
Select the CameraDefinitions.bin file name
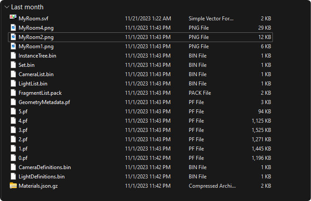pyautogui.click(x=44, y=167)
